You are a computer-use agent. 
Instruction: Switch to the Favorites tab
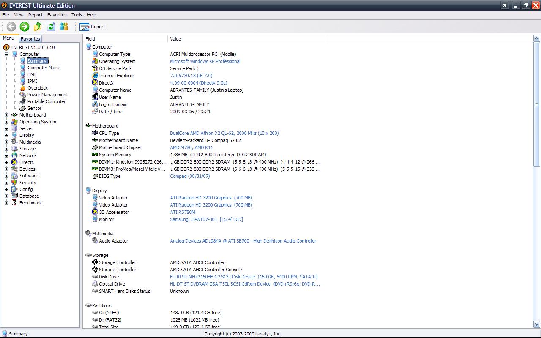[30, 39]
